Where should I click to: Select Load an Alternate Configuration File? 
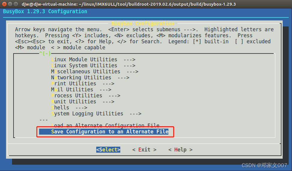(x=105, y=125)
